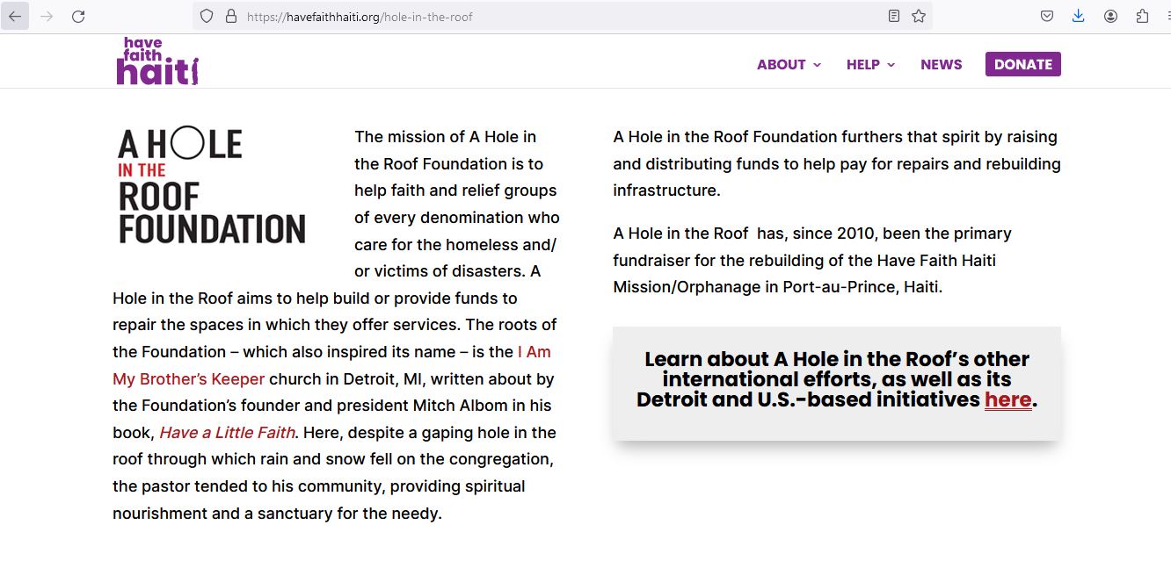The height and width of the screenshot is (561, 1171).
Task: Click the purple DONATE button
Action: (1023, 64)
